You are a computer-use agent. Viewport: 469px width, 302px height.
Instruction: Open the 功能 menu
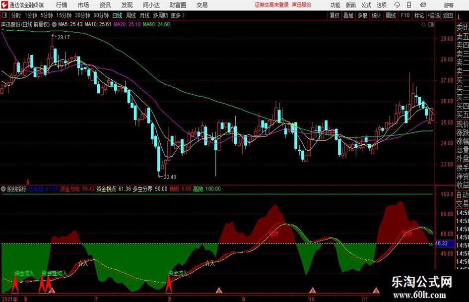point(335,5)
